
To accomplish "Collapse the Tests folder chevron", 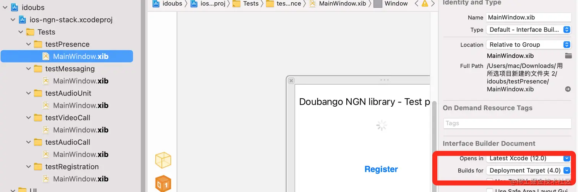I will 21,32.
